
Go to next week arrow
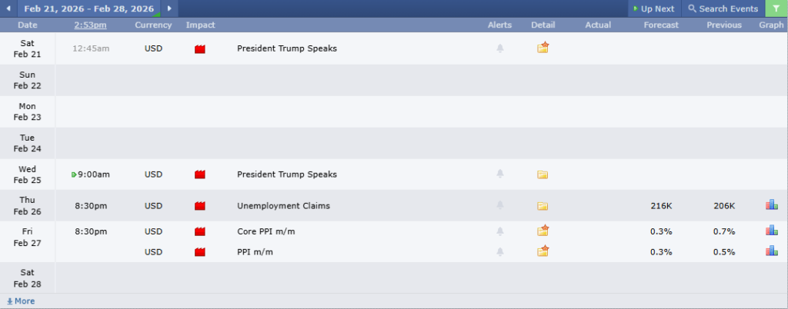(x=169, y=8)
